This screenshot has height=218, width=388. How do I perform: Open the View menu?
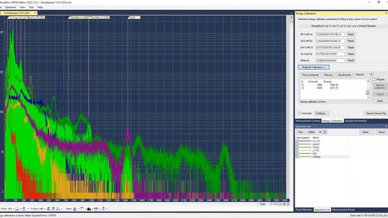pyautogui.click(x=22, y=7)
